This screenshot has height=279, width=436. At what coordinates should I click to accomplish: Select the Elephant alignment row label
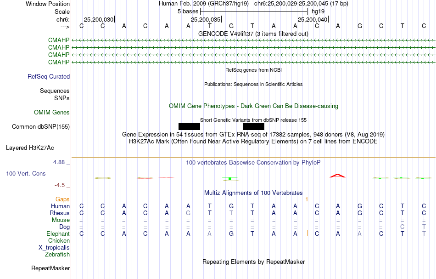(x=58, y=233)
